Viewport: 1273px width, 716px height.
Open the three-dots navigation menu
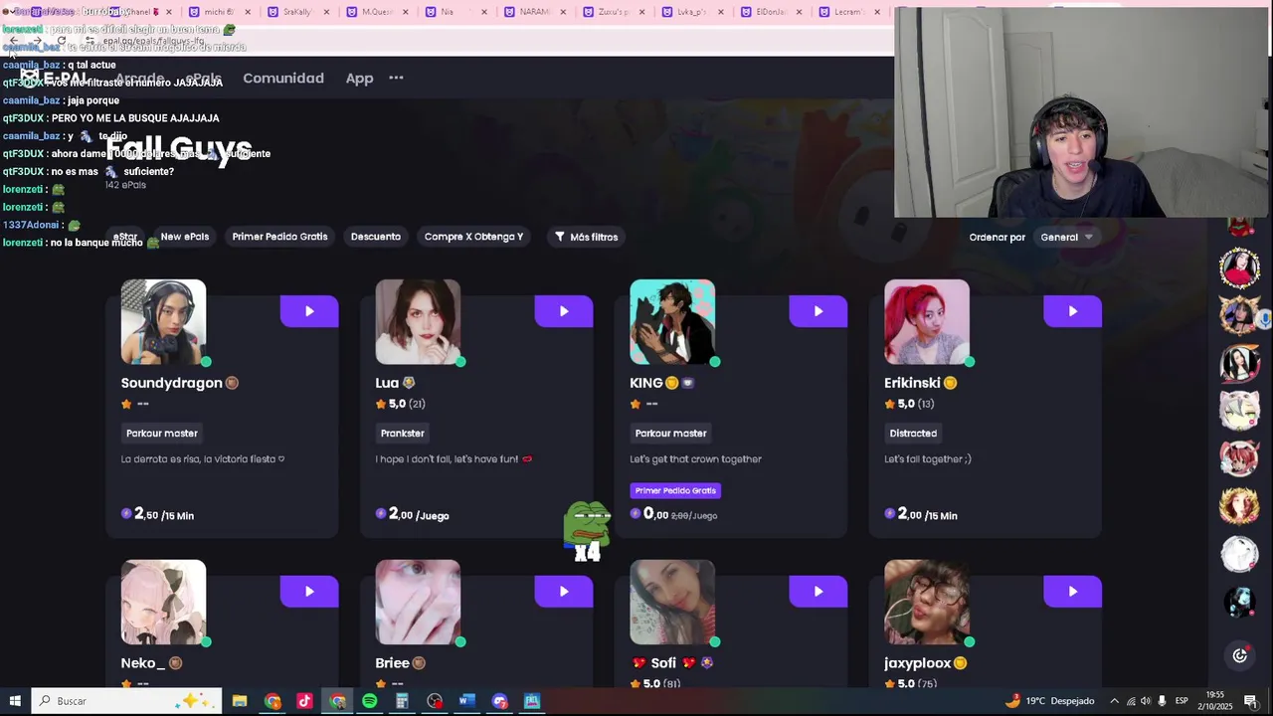pyautogui.click(x=396, y=78)
